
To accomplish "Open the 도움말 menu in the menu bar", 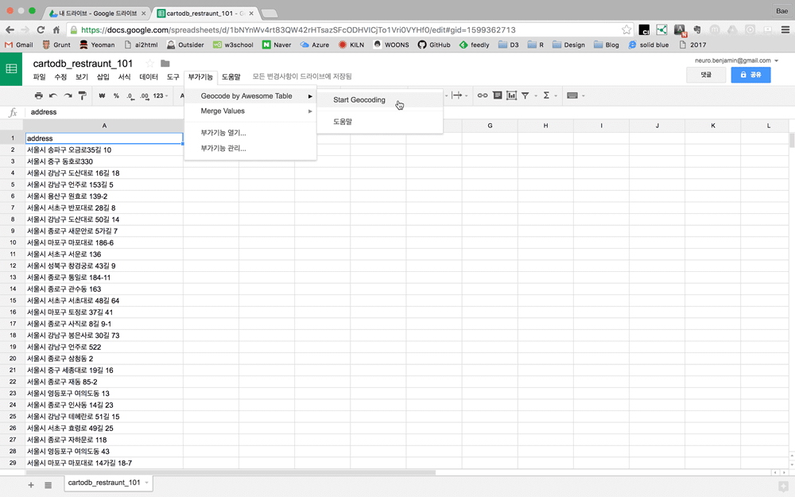I will pyautogui.click(x=231, y=76).
